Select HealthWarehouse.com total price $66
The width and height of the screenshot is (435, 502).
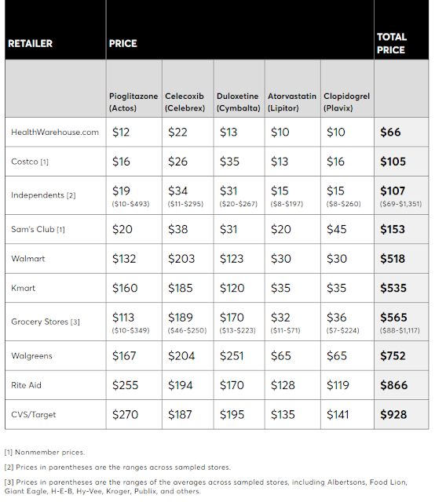point(390,133)
